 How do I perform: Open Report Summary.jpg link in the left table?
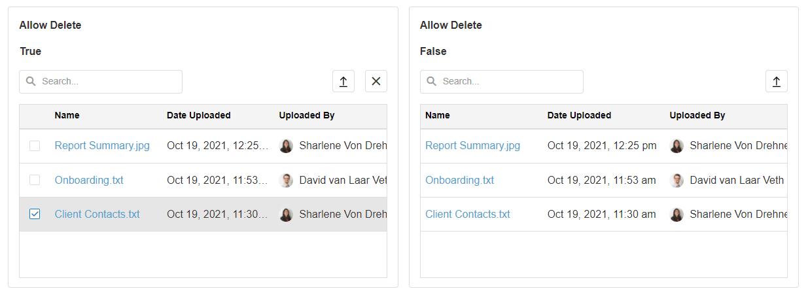click(102, 146)
